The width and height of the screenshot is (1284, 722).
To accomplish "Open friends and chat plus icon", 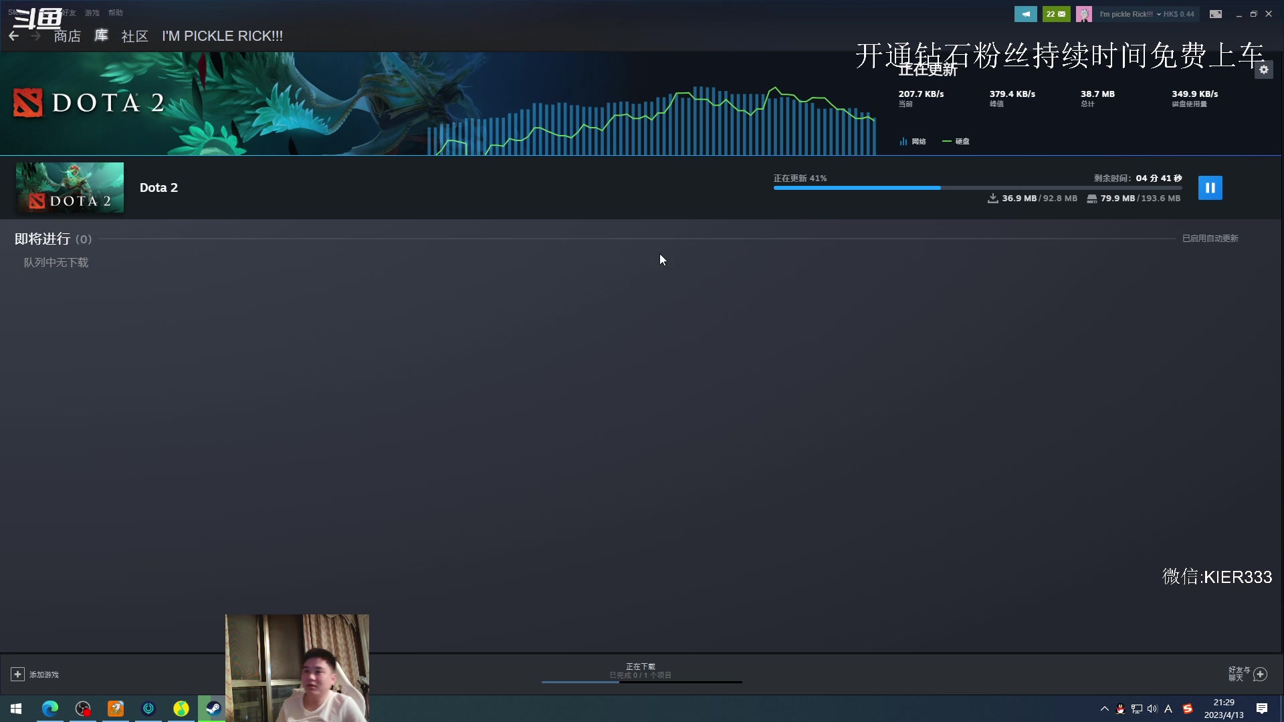I will click(1260, 675).
